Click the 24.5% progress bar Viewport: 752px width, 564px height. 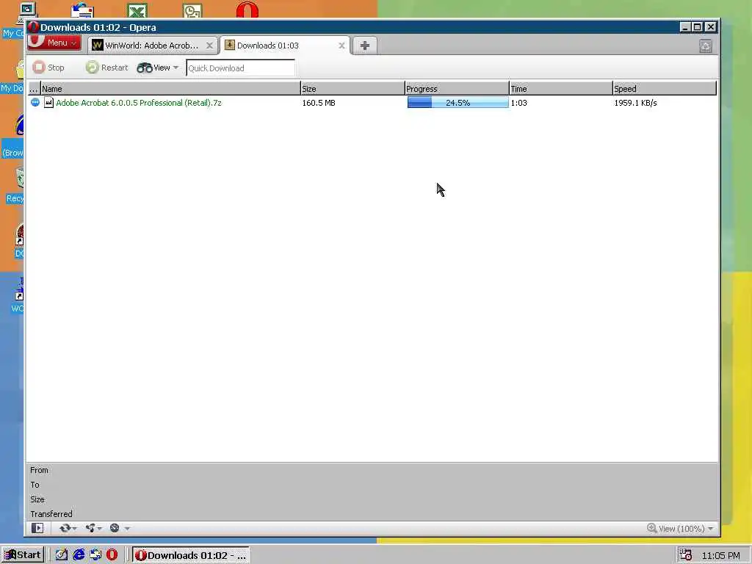pyautogui.click(x=458, y=102)
